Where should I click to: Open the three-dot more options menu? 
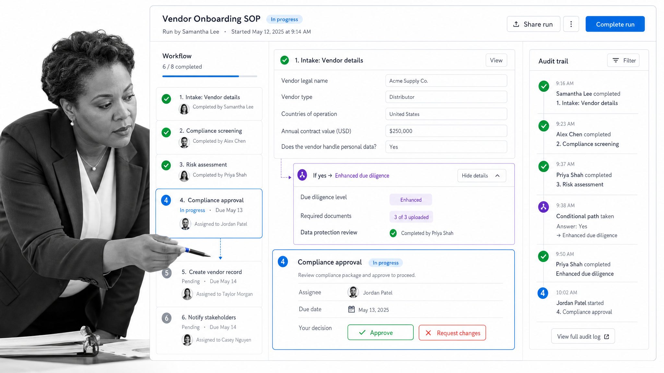tap(571, 24)
